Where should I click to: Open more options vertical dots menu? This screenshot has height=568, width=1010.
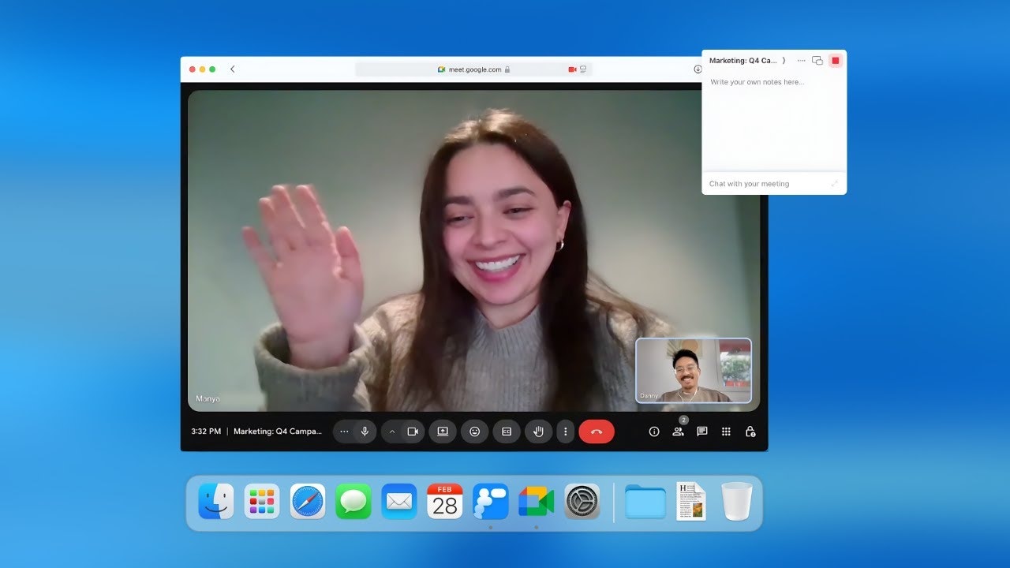coord(564,432)
